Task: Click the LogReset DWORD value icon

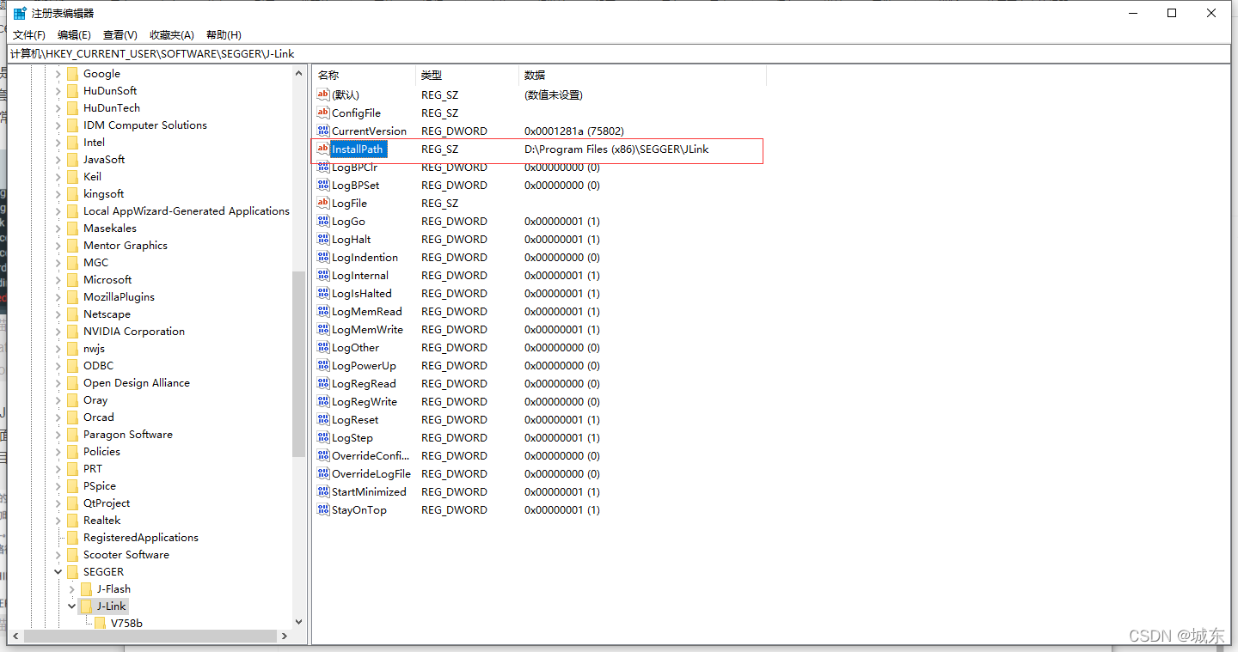Action: point(323,419)
